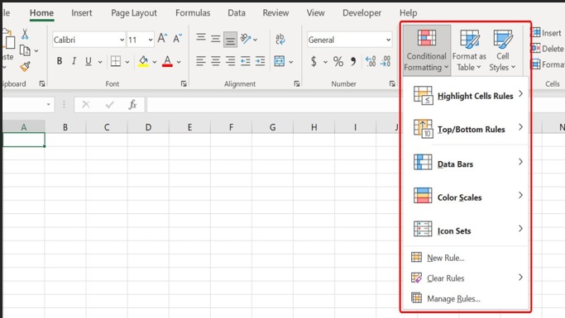
Task: Click the Orientation text angle icon
Action: [246, 39]
